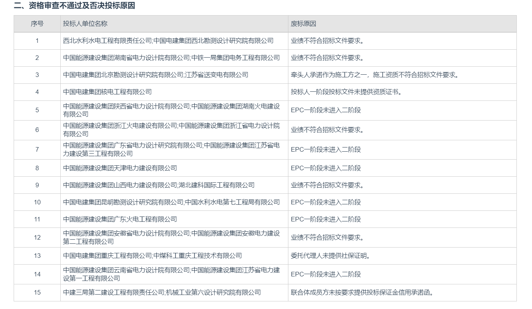Click the 牵头人承诺作为施工方之一 rejection reason
Image resolution: width=532 pixels, height=309 pixels.
point(375,75)
